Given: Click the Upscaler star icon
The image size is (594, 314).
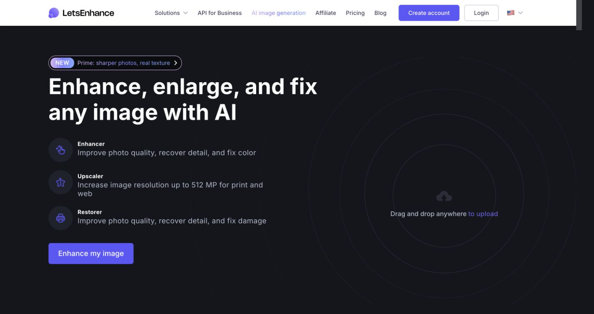Looking at the screenshot, I should click(61, 182).
